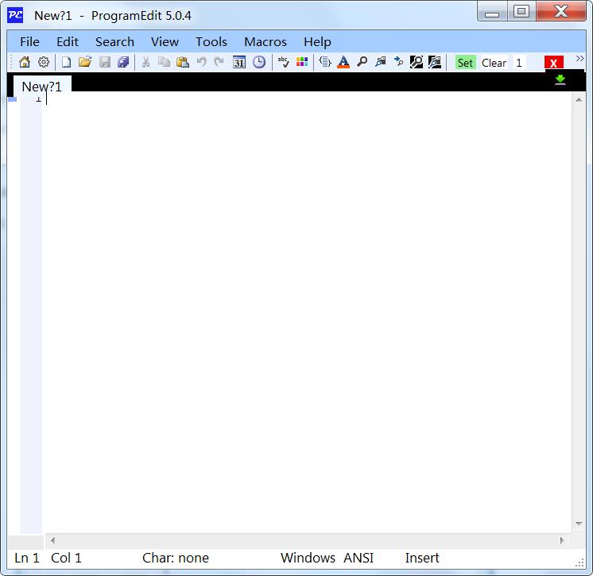
Task: Run spell check with the abc icon
Action: [x=283, y=62]
